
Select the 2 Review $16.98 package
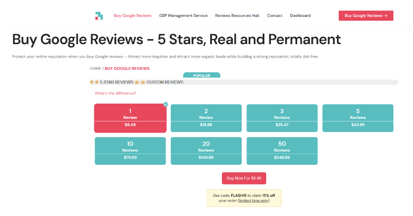coord(206,118)
